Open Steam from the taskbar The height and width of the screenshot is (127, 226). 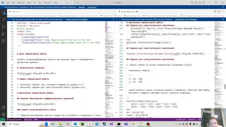click(x=104, y=124)
